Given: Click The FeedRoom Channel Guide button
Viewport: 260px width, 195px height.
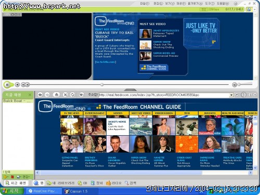Looking at the screenshot, I should click(154, 68).
